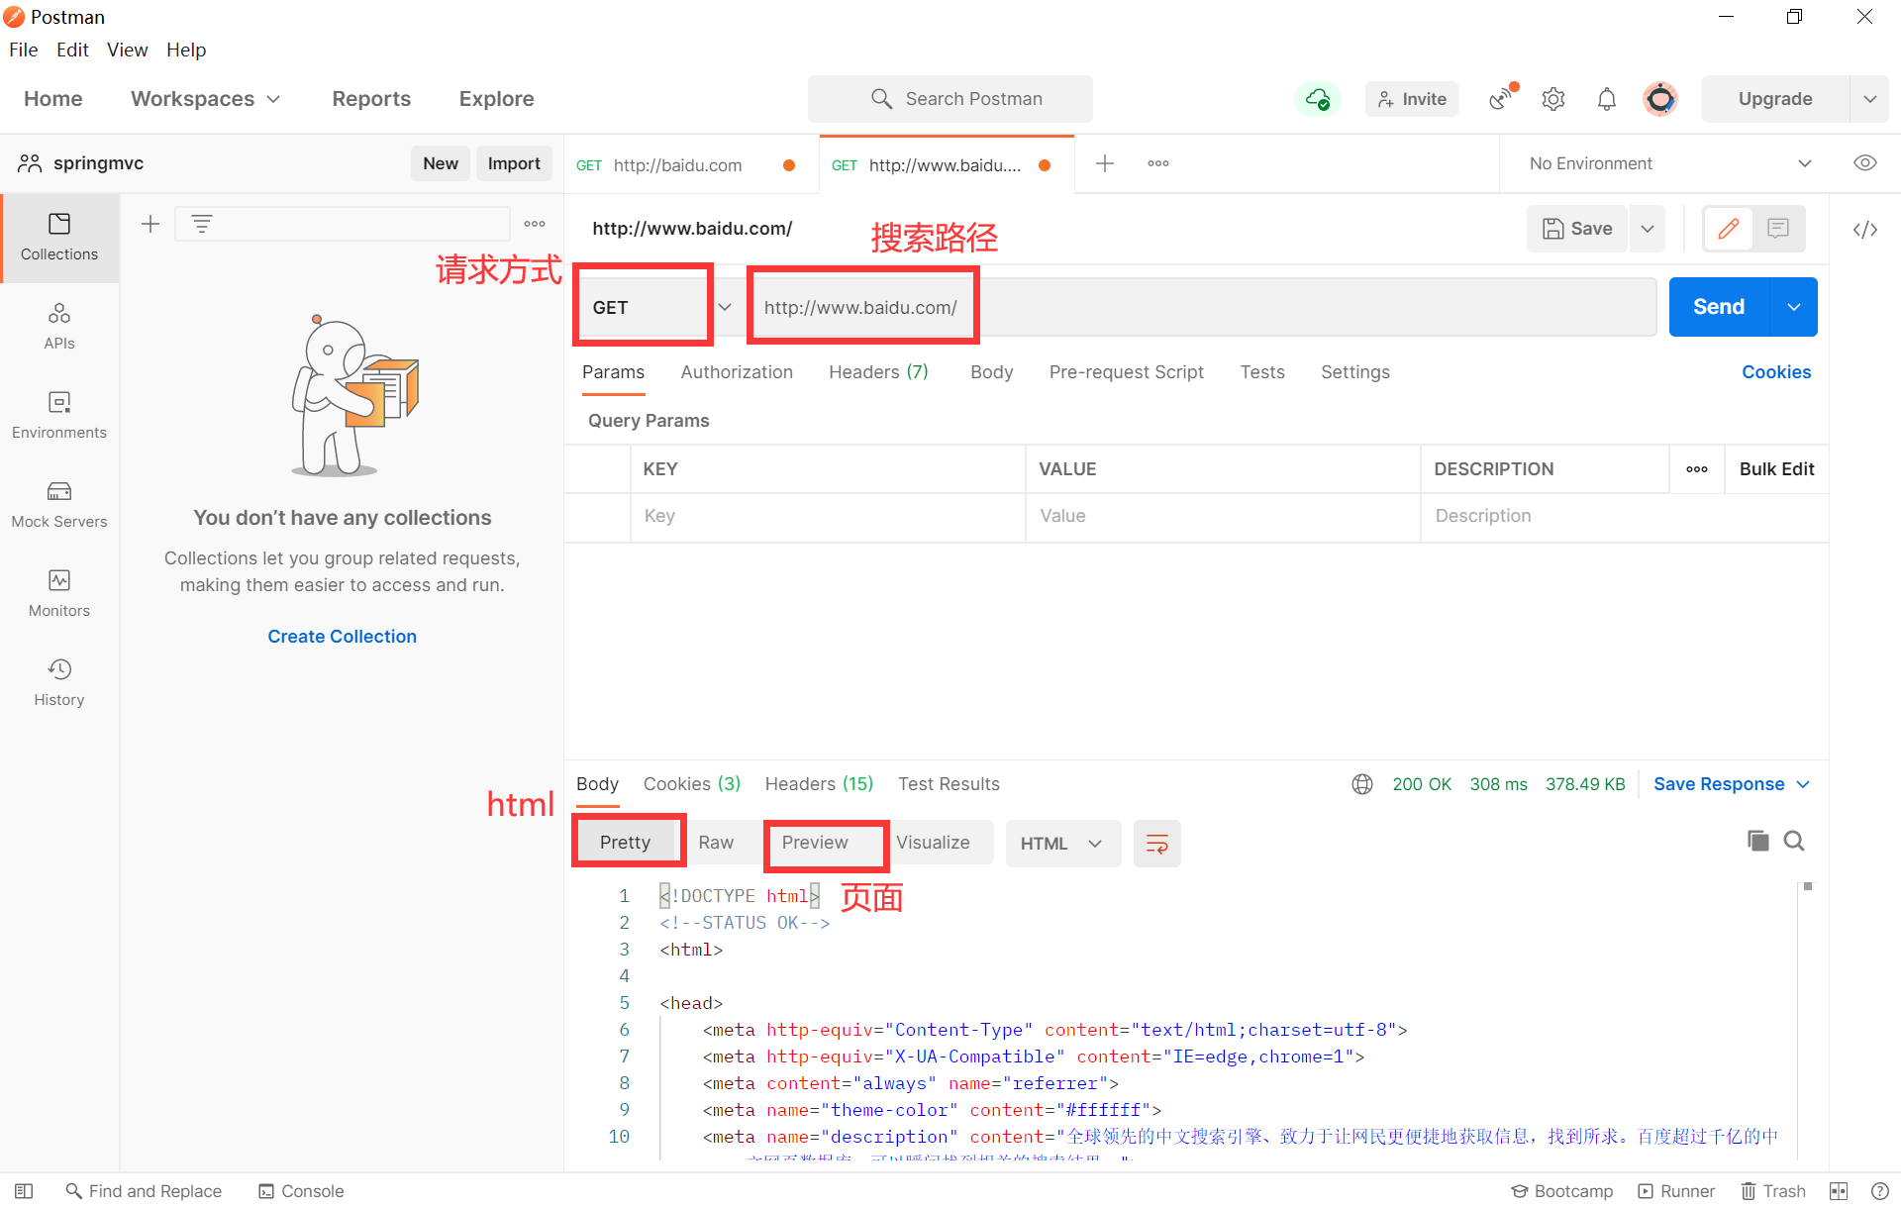1901x1208 pixels.
Task: Open the File menu
Action: tap(24, 50)
